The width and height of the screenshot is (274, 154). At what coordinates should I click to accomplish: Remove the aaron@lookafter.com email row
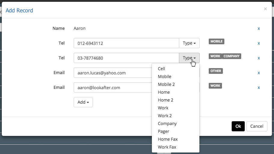259,88
